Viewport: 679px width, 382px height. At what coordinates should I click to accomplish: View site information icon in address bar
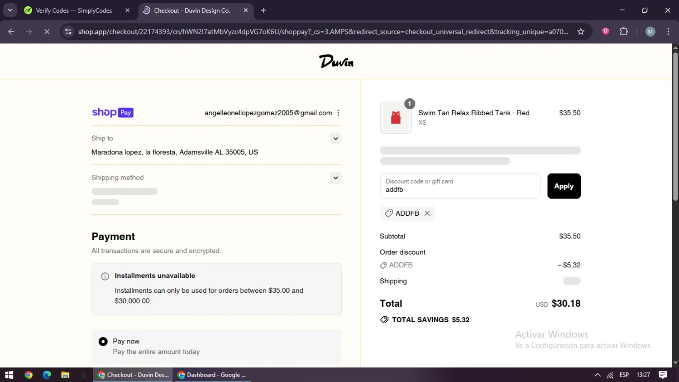[x=68, y=32]
